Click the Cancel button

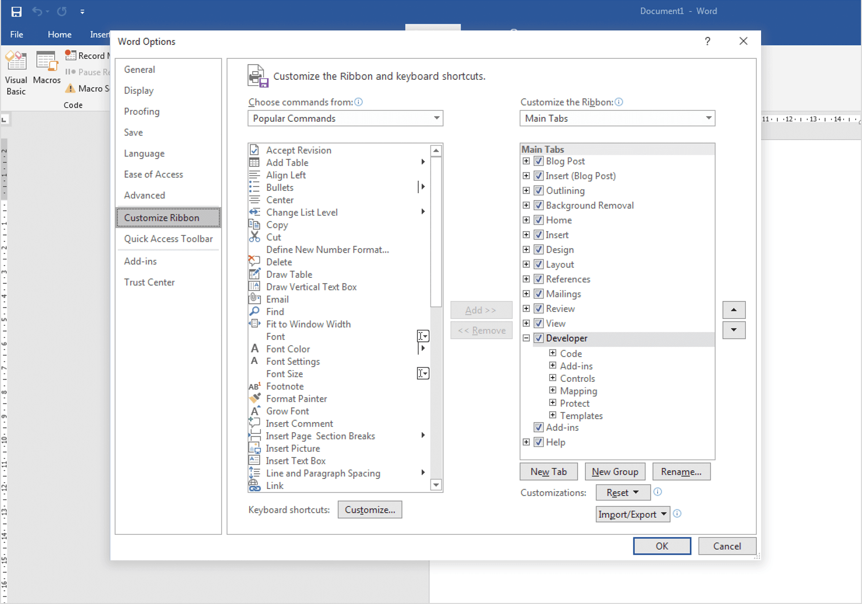pos(727,546)
